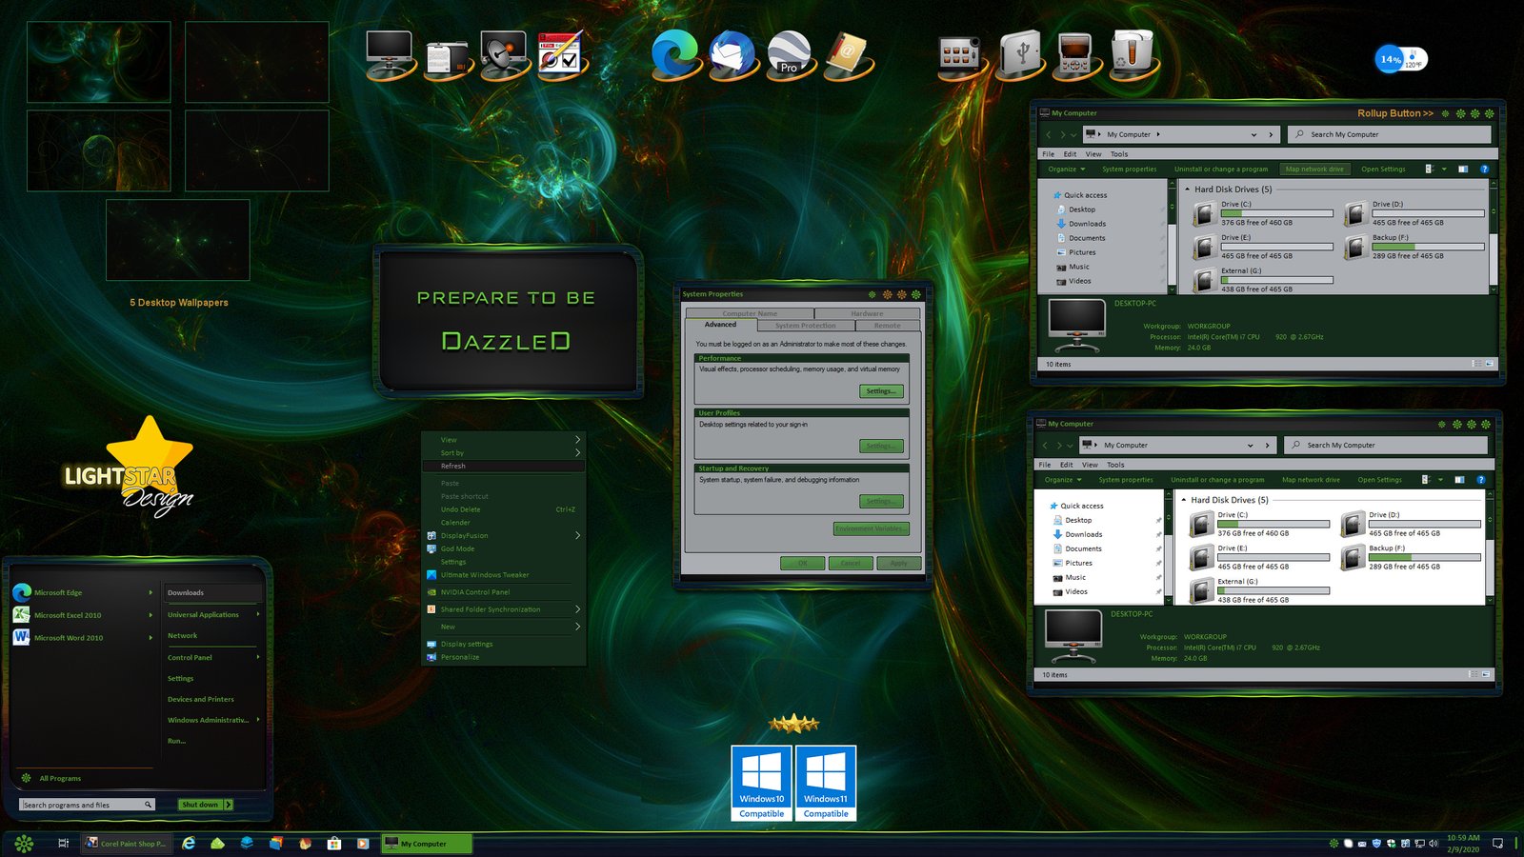This screenshot has width=1524, height=857.
Task: Click OK in System Properties
Action: click(802, 563)
